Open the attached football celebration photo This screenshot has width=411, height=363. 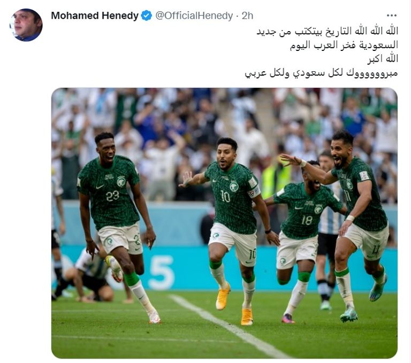click(x=224, y=223)
